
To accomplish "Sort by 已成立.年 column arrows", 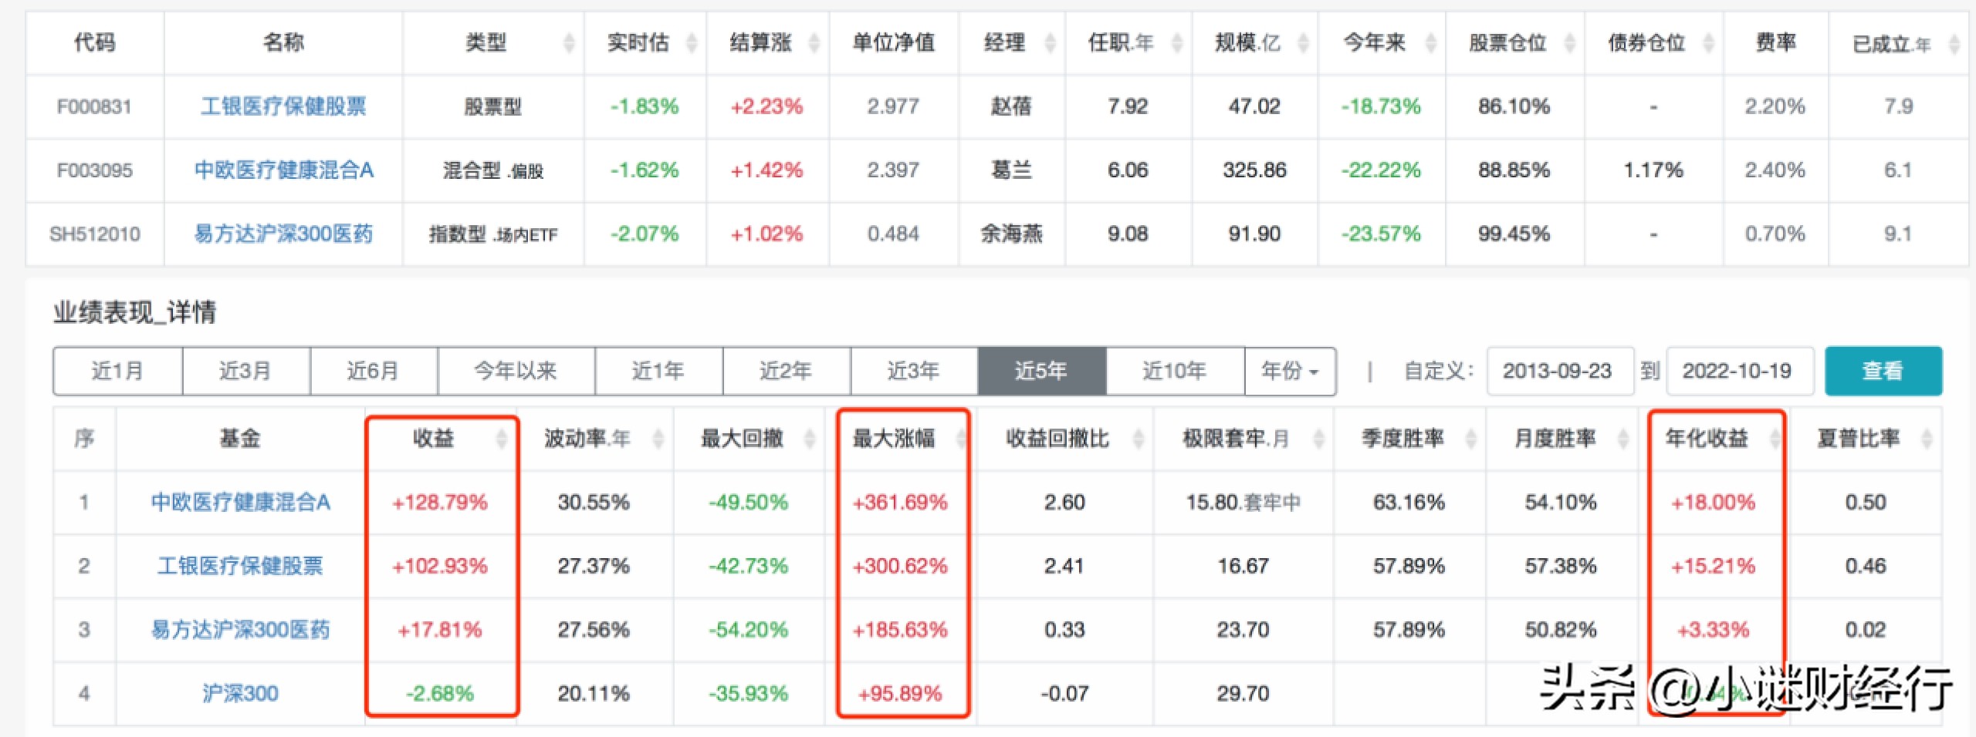I will (1954, 44).
